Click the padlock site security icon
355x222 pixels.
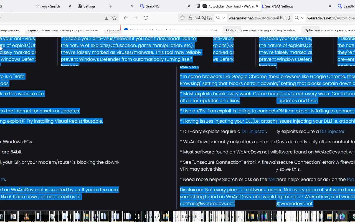click(x=190, y=18)
